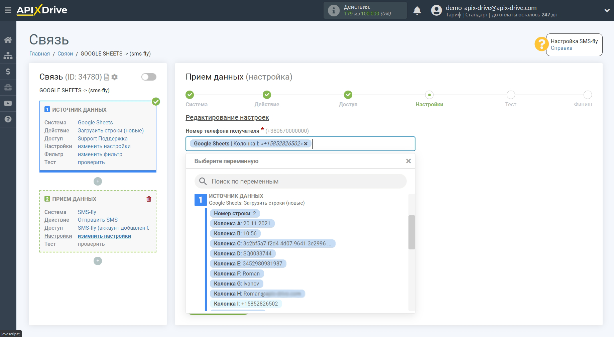Click the ИСТОЧНИК ДАННЫХ group header in list
The height and width of the screenshot is (337, 614).
coord(236,196)
